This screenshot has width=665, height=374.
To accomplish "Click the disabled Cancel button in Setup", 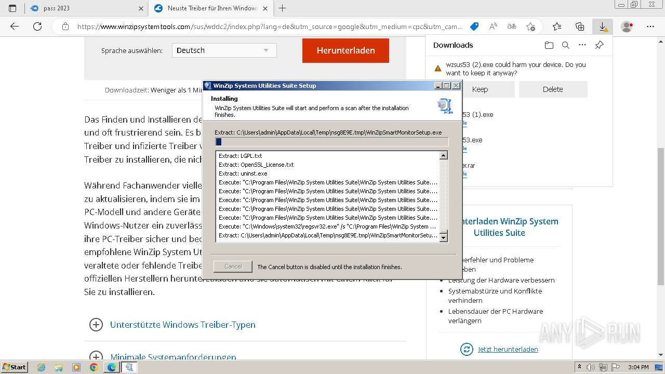I will (233, 266).
